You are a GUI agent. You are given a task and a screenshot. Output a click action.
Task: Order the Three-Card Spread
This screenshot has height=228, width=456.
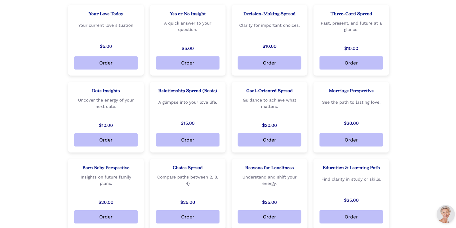click(351, 63)
